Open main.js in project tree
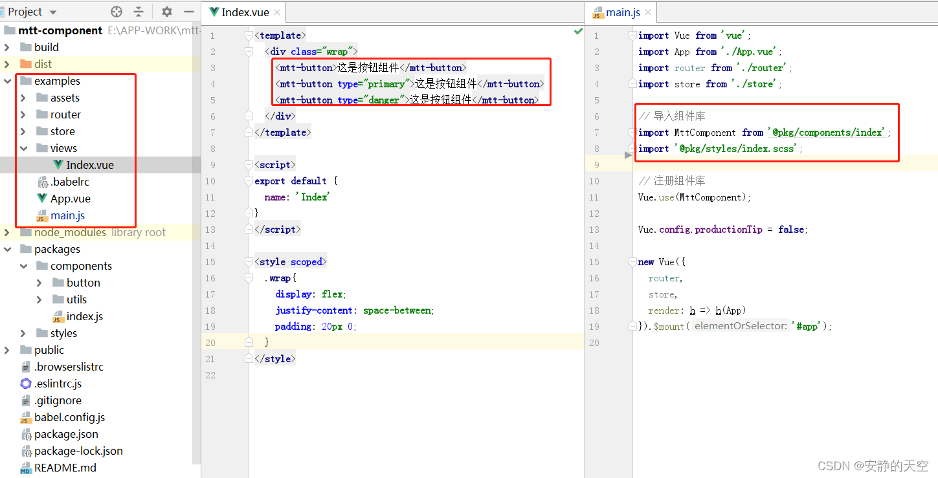Viewport: 938px width, 478px height. 67,215
